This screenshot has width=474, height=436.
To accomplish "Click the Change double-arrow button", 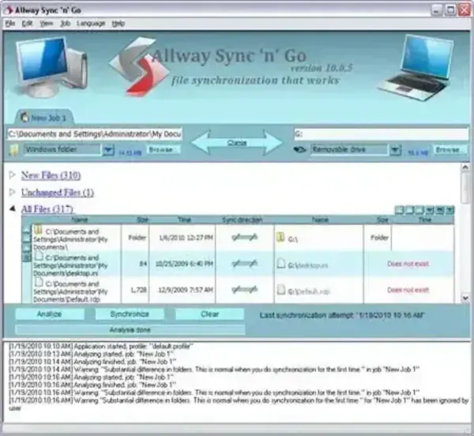I will 237,142.
